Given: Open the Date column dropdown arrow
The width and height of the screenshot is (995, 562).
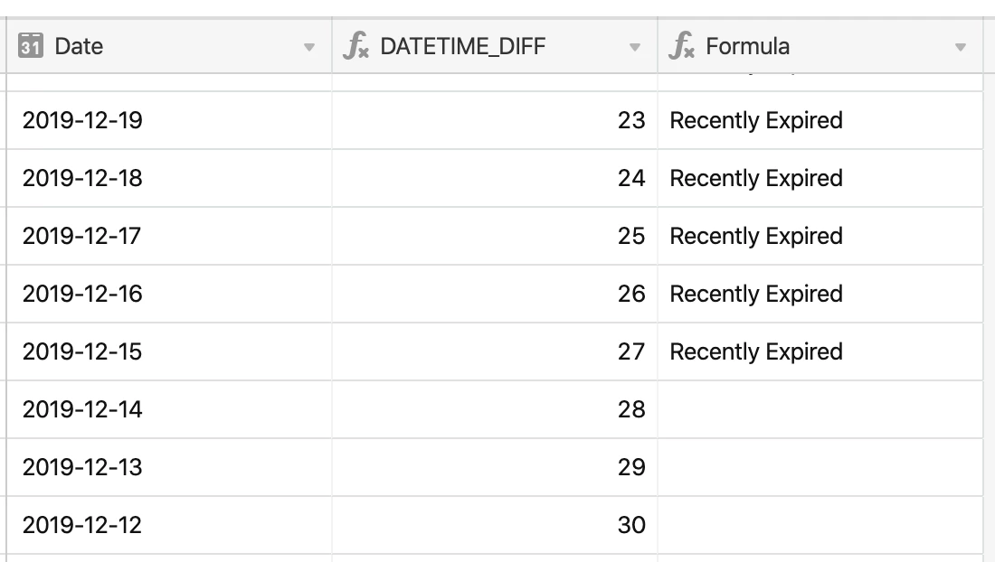Looking at the screenshot, I should [309, 47].
